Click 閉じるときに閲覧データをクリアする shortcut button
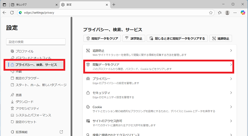 coord(177,38)
